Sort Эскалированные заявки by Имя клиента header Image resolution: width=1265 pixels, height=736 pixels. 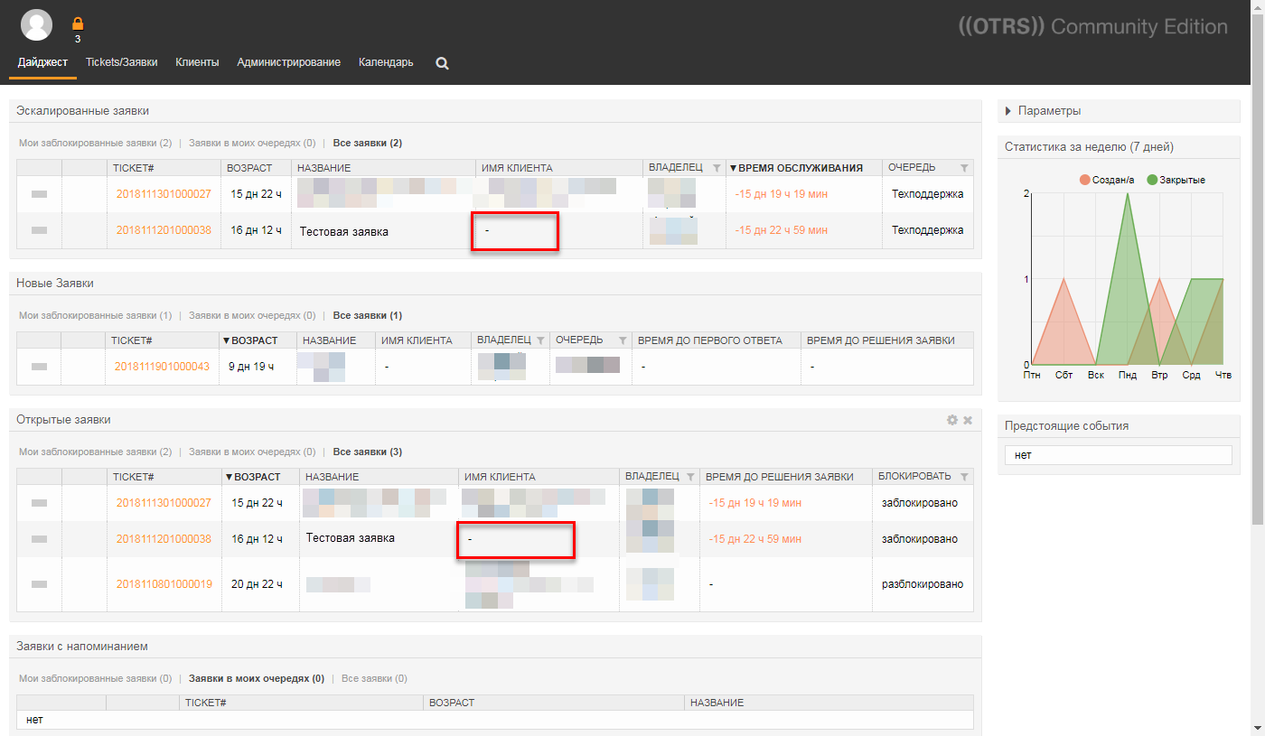coord(517,168)
